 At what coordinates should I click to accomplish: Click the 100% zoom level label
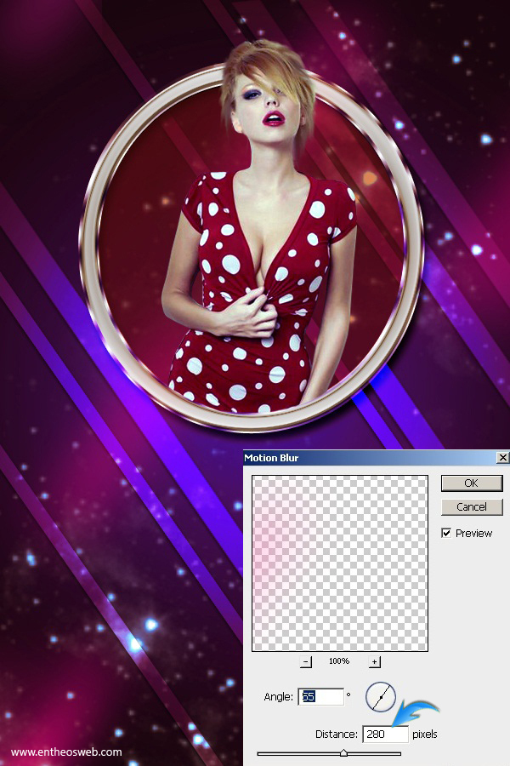339,661
